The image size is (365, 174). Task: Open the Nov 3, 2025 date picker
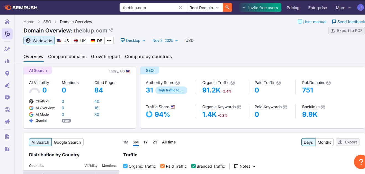(165, 40)
